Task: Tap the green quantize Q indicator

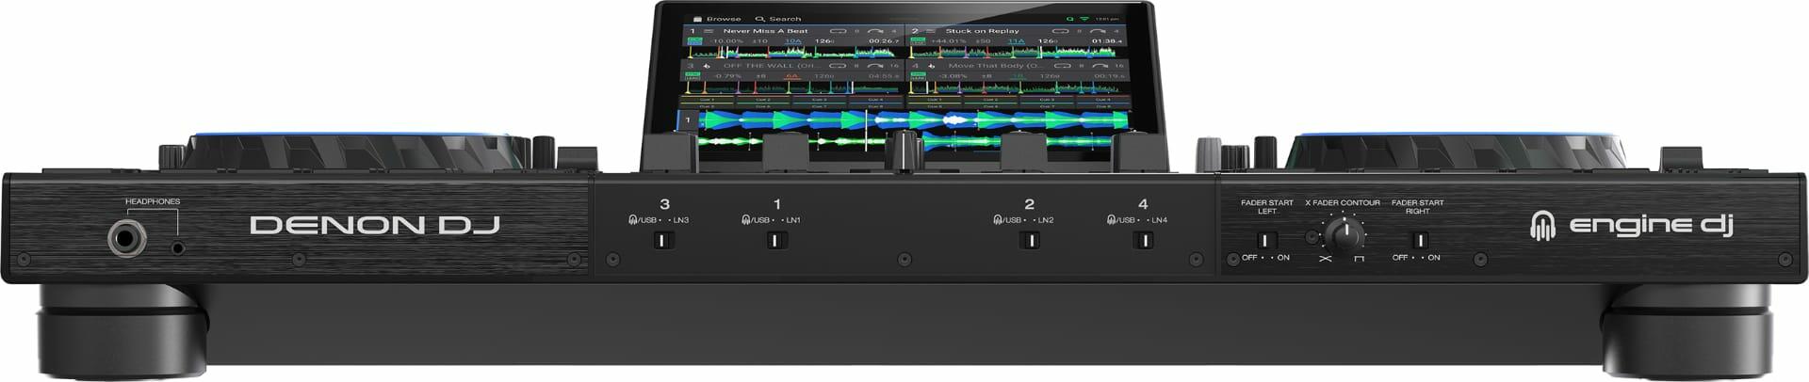Action: tap(1069, 19)
